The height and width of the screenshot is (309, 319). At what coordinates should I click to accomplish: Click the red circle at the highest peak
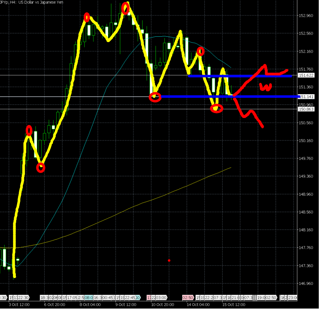125,8
